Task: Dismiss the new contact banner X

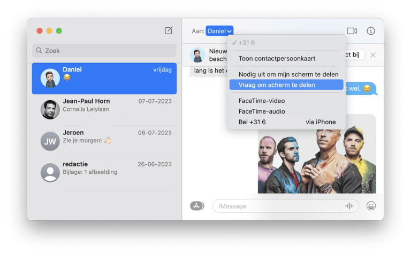Action: pos(372,55)
